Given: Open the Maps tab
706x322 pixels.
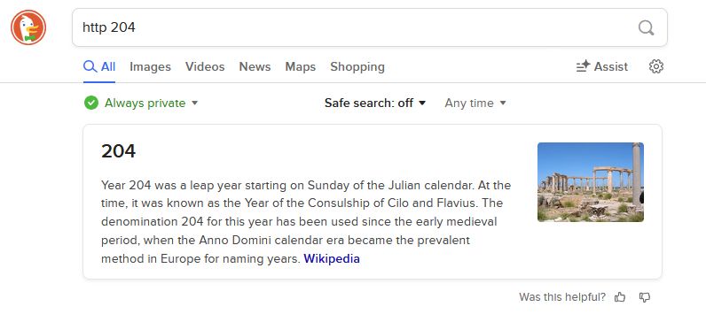Looking at the screenshot, I should click(x=301, y=66).
